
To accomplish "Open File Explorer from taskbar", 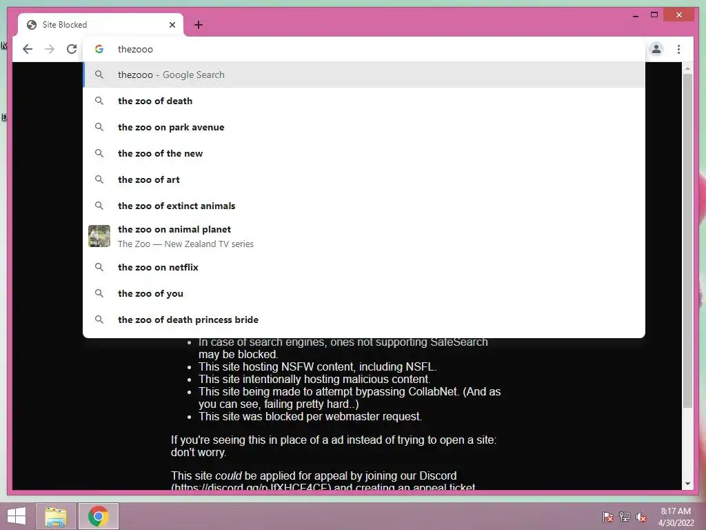I will [56, 516].
